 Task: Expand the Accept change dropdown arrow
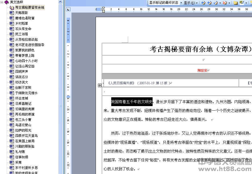tap(220, 3)
